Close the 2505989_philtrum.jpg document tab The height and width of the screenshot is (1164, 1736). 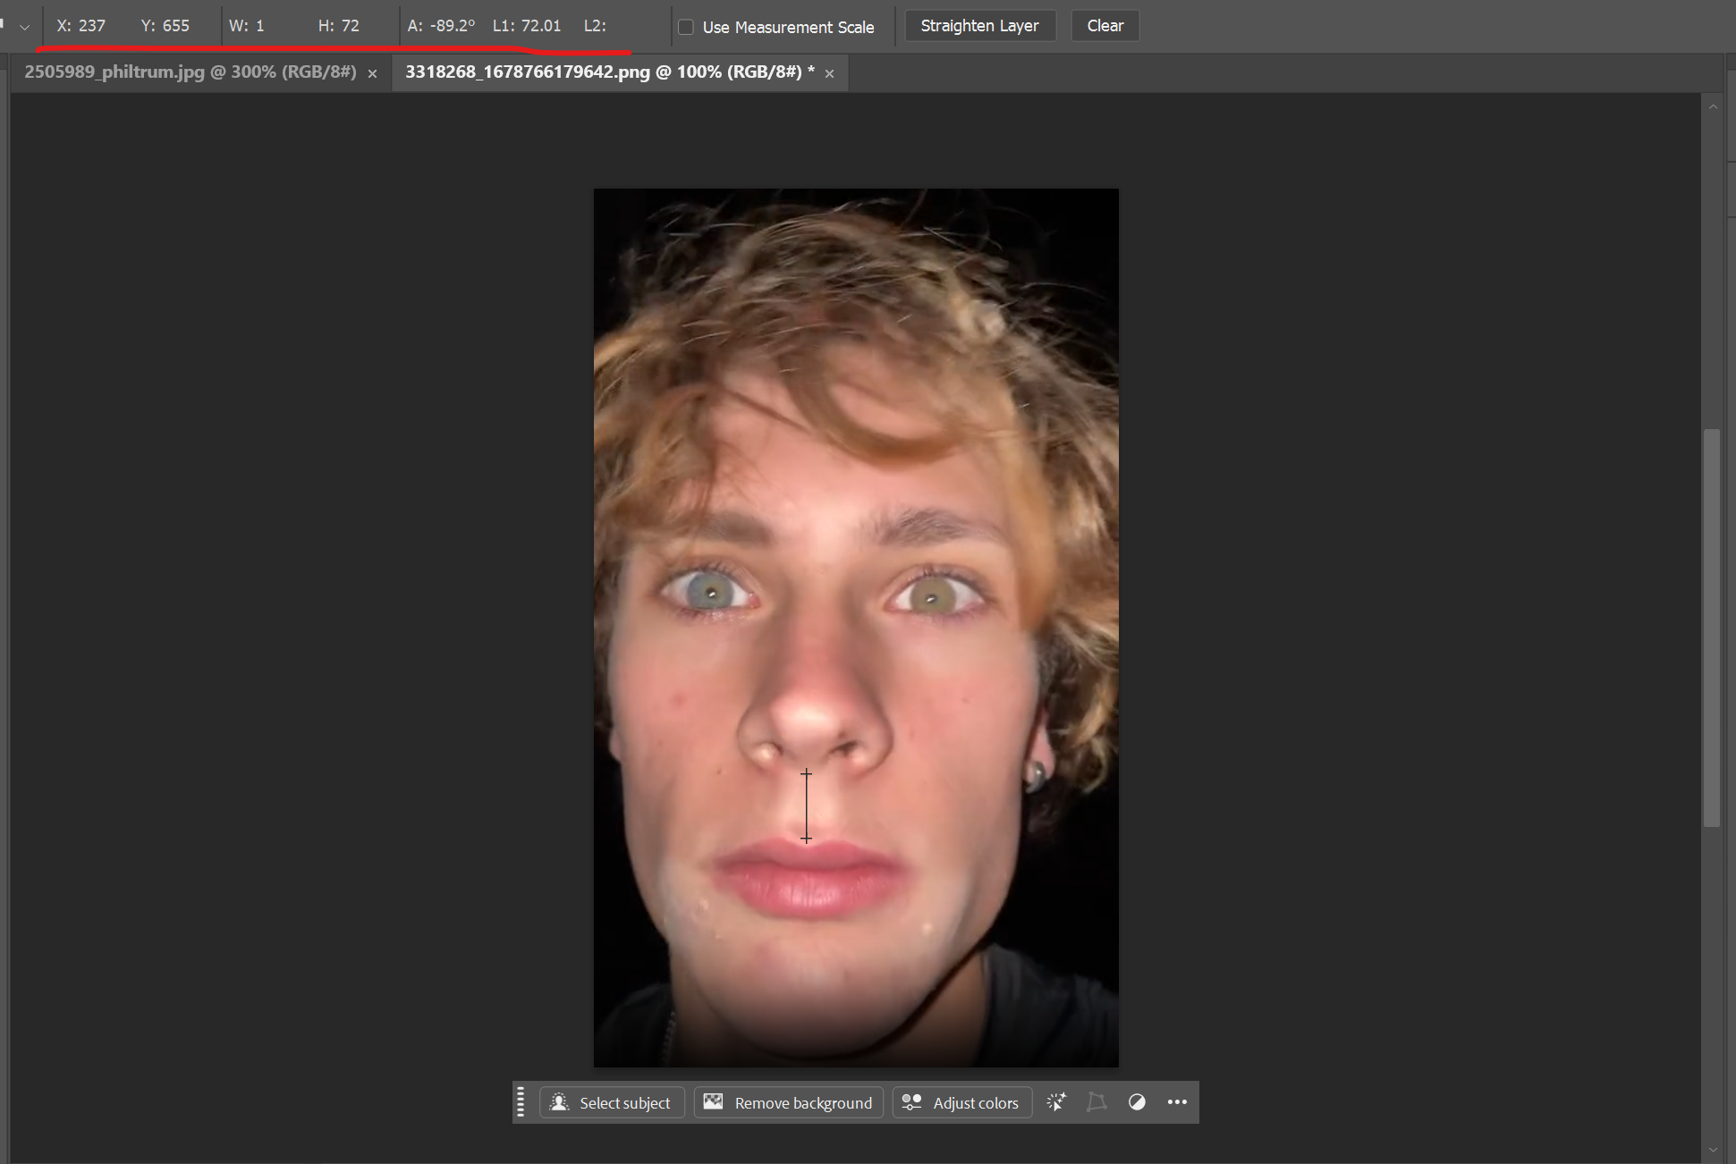tap(372, 73)
